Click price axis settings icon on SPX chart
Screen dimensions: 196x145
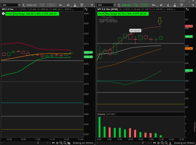pos(86,9)
